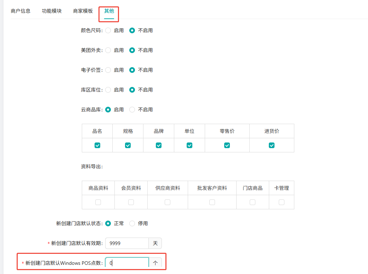Go to the 商家模板 tab

click(83, 11)
